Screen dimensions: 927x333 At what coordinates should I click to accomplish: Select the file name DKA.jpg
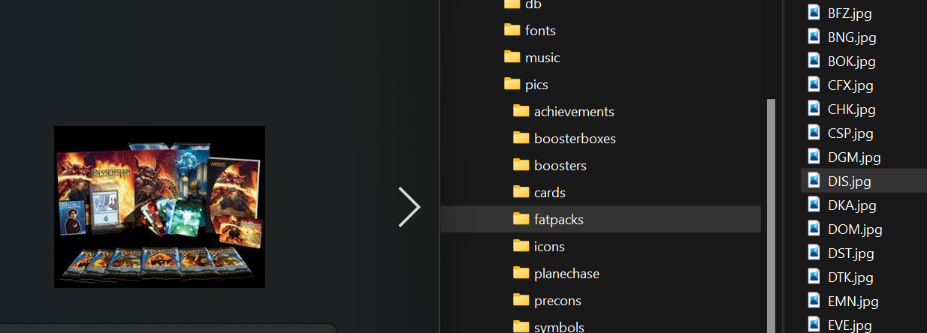[x=852, y=205]
